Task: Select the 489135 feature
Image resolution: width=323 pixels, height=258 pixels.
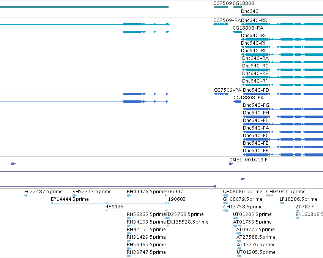Action: tap(136, 211)
